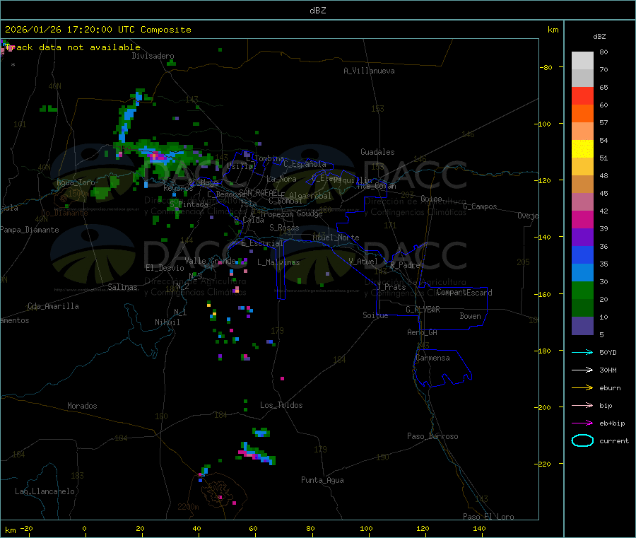Click the 'Track data not available' message
The width and height of the screenshot is (636, 538).
[73, 47]
